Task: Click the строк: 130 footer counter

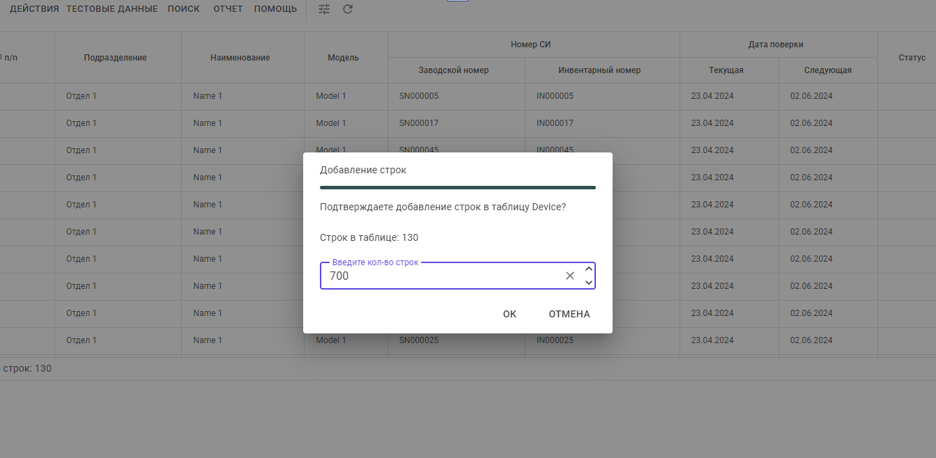Action: pos(27,368)
